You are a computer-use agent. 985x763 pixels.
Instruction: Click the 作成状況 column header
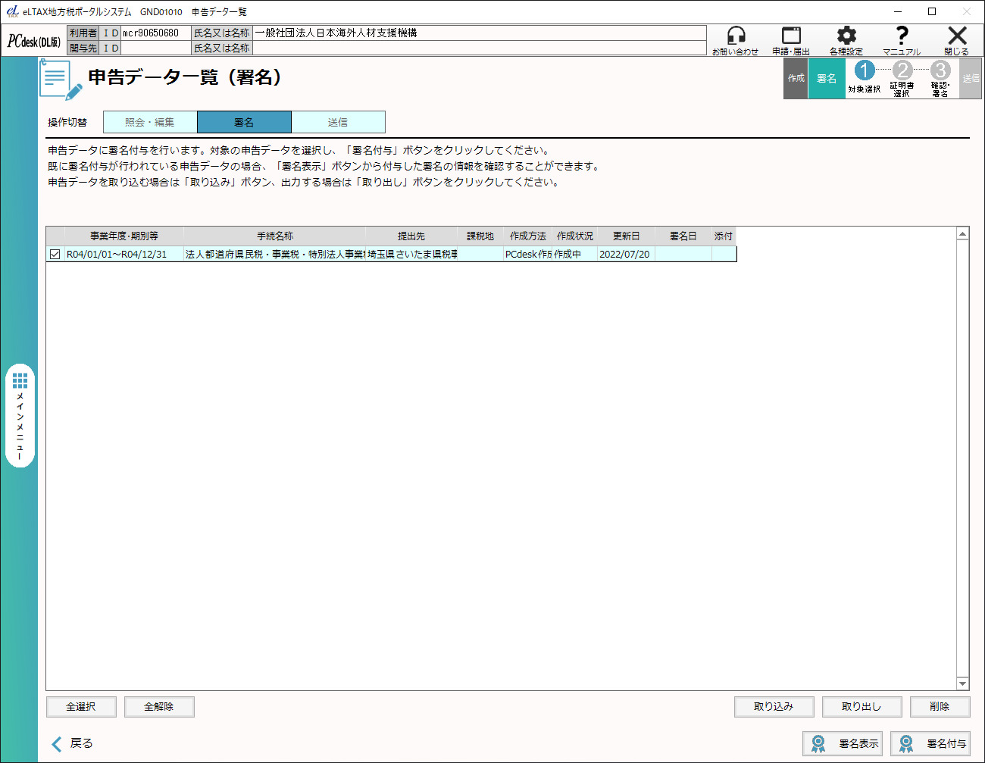[x=574, y=236]
